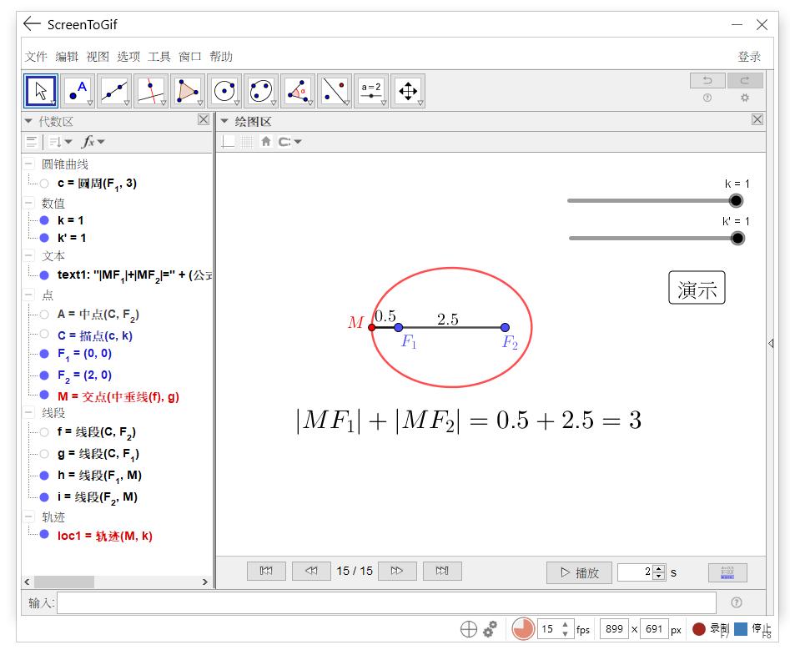Toggle visibility of point M
This screenshot has height=655, width=790.
point(44,396)
